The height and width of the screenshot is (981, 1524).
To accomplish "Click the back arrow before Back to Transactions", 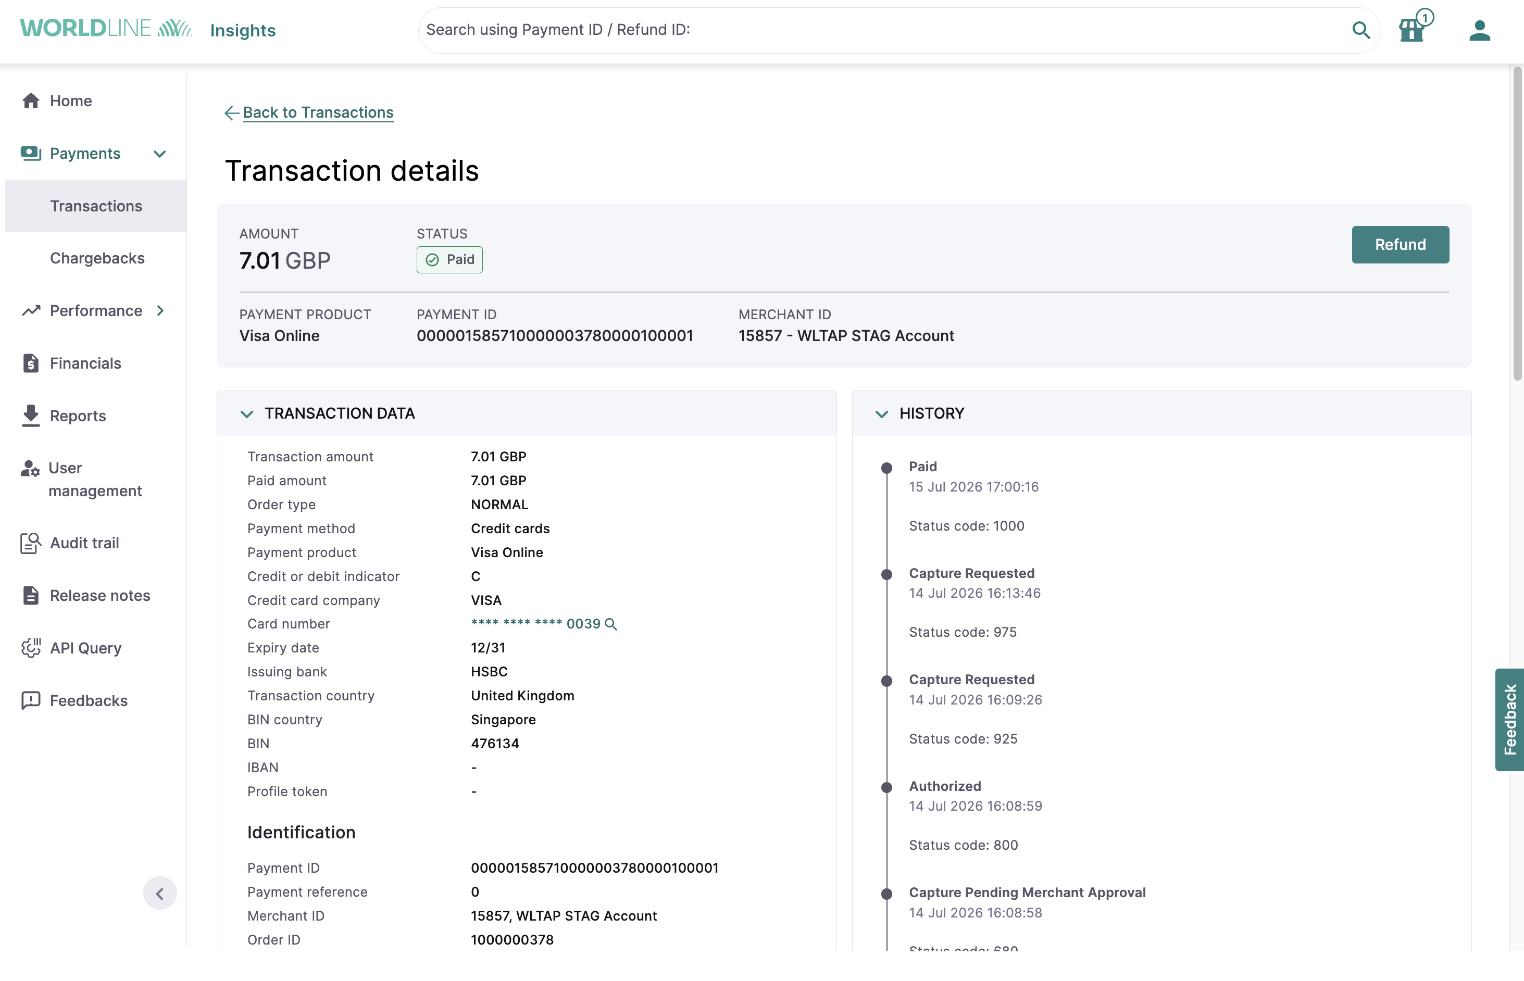I will 231,114.
